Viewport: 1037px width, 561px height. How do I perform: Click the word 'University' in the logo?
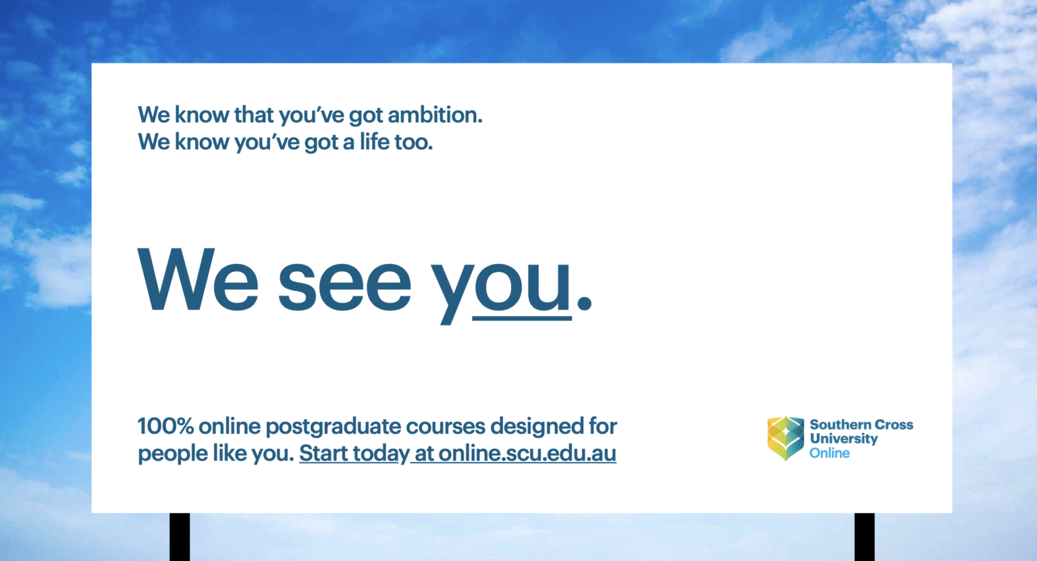(x=844, y=439)
